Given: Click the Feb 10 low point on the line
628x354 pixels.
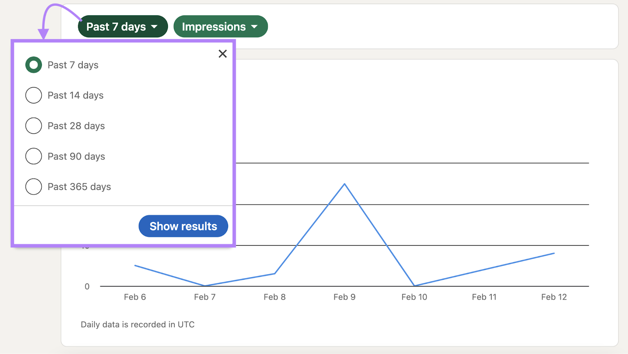Looking at the screenshot, I should click(414, 285).
